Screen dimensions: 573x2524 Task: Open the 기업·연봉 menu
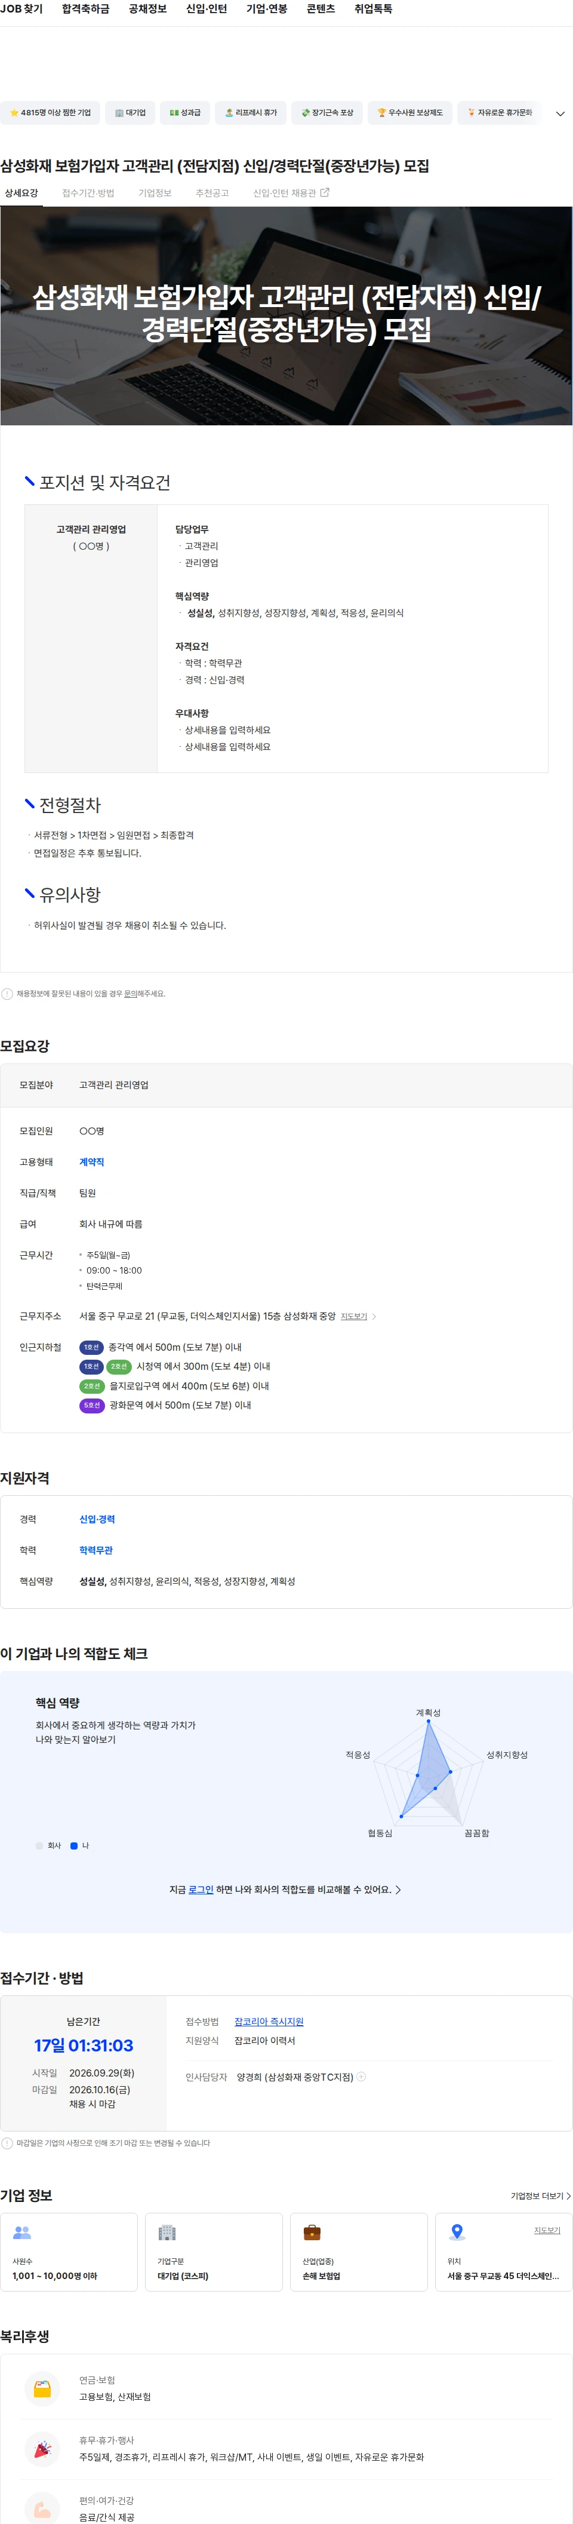(266, 9)
